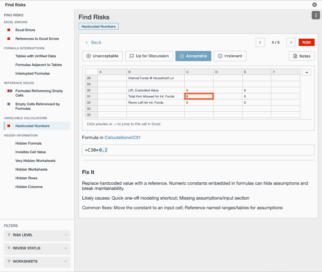Click the Hardcoded Numbers tag
This screenshot has width=322, height=272.
pos(98,26)
